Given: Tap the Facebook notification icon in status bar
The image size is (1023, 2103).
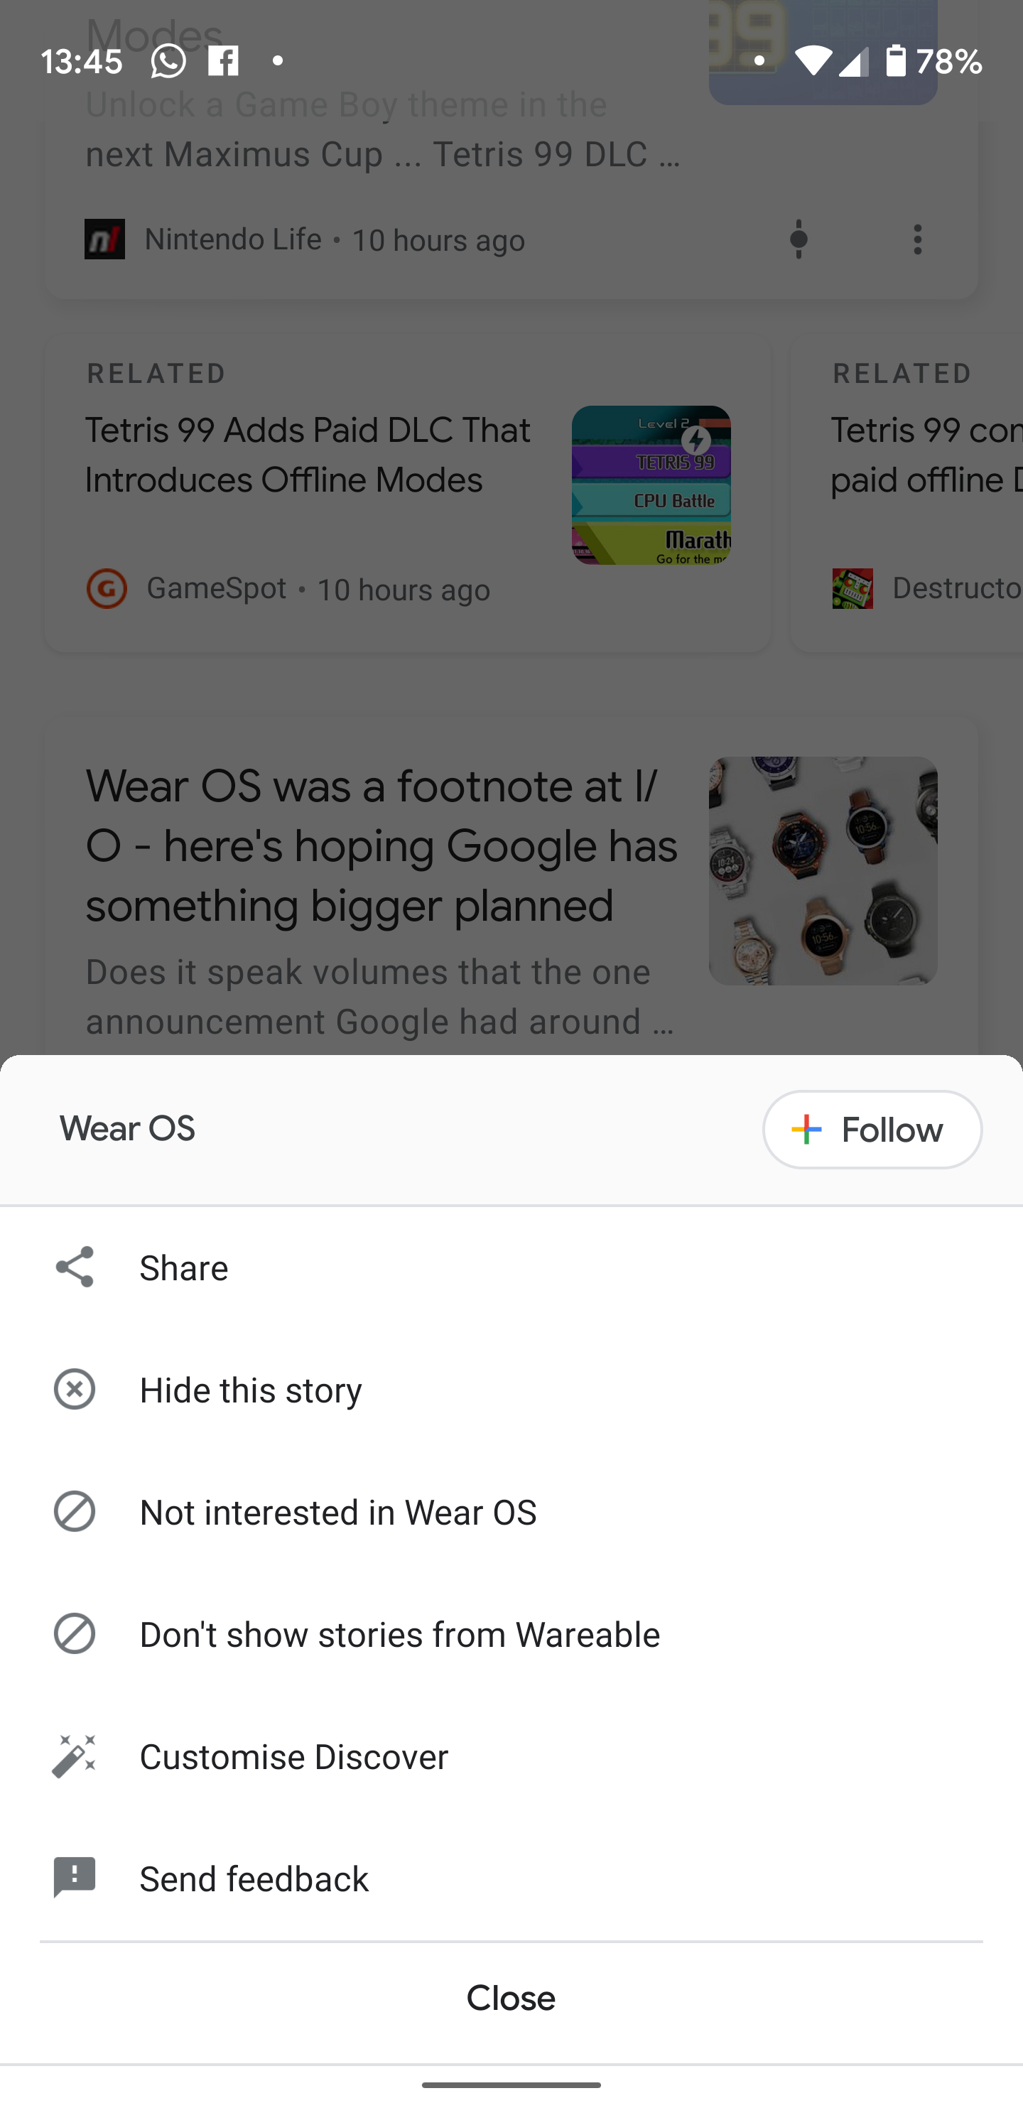Looking at the screenshot, I should (222, 60).
